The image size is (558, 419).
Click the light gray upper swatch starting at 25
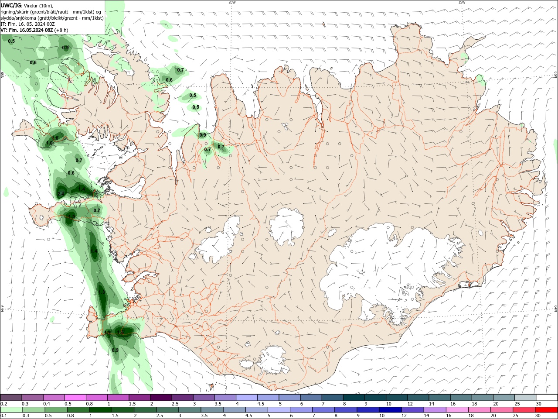[526, 398]
